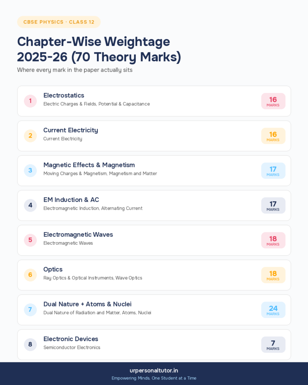Screen dimensions: 308x385
Task: Click the blue number 7 circle badge
Action: (30, 310)
